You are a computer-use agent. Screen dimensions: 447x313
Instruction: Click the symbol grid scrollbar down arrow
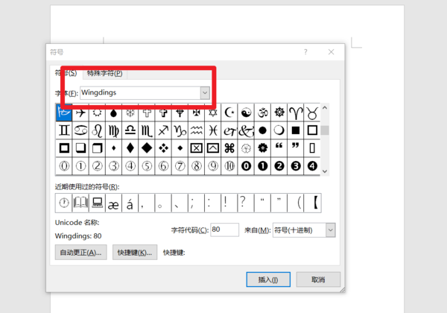coord(324,171)
